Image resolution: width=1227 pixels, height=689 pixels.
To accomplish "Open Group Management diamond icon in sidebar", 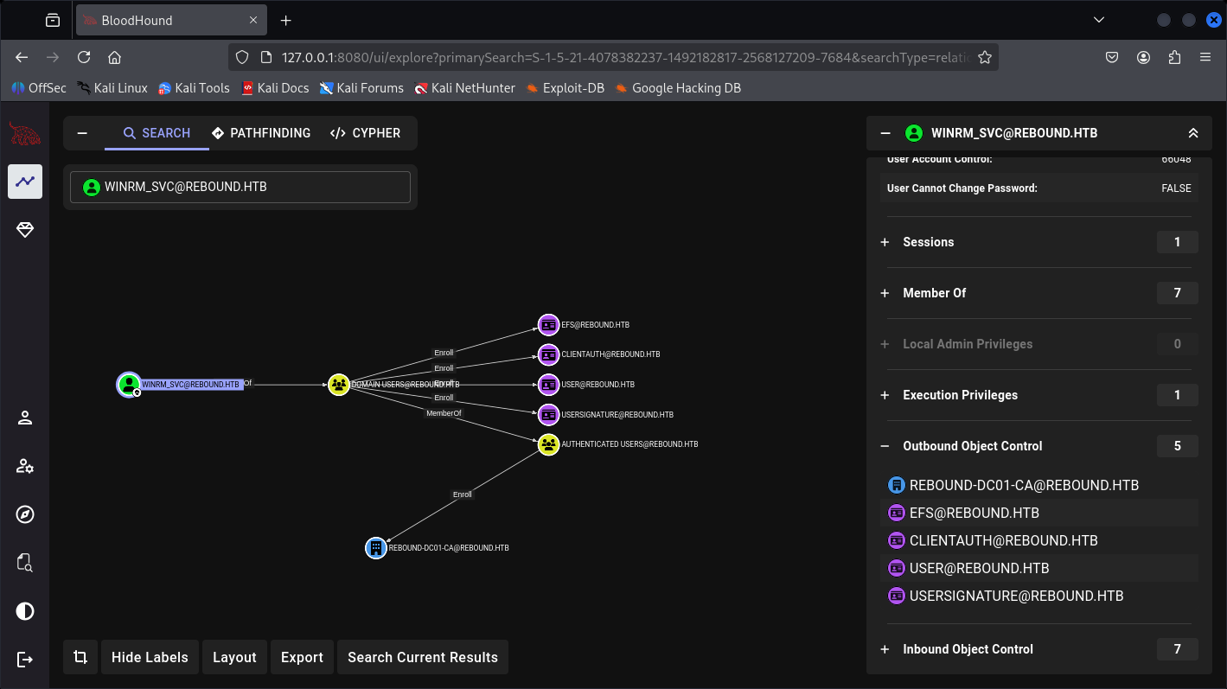I will [x=25, y=230].
